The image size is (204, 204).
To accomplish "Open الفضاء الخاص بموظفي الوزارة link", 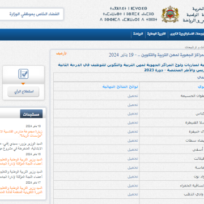I will pyautogui.click(x=35, y=14).
